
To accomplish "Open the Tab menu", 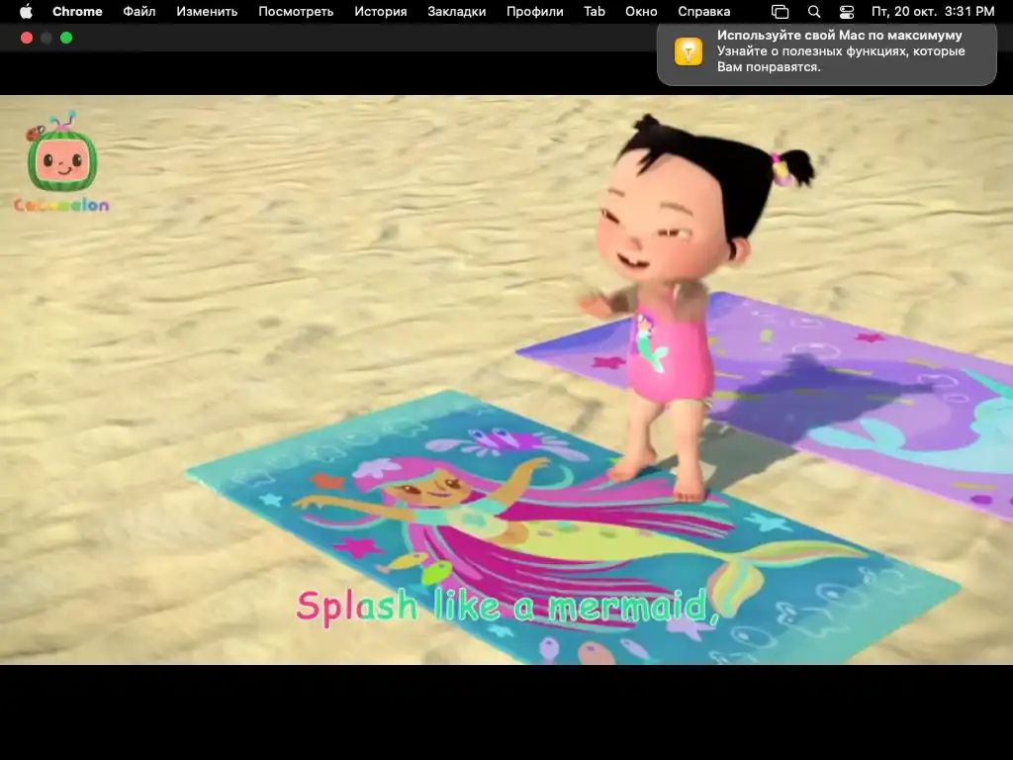I will tap(595, 12).
